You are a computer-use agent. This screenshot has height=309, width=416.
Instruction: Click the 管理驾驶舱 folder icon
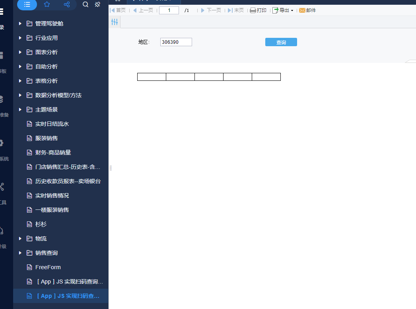pos(29,23)
